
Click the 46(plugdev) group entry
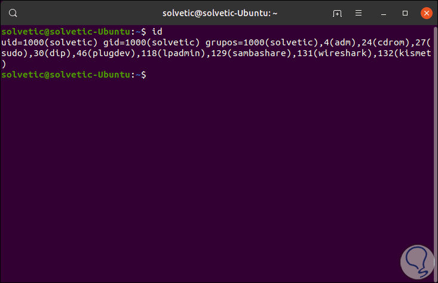click(x=106, y=53)
